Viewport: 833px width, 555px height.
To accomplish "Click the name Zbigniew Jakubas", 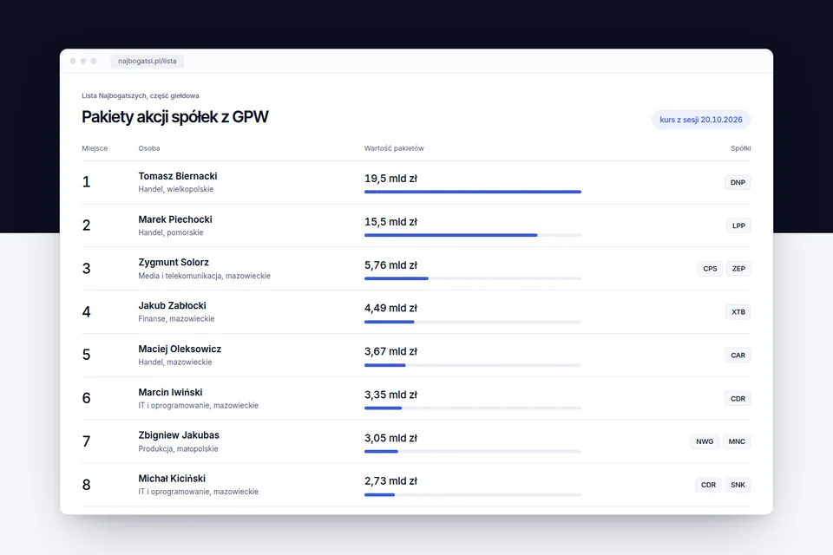I will coord(179,435).
